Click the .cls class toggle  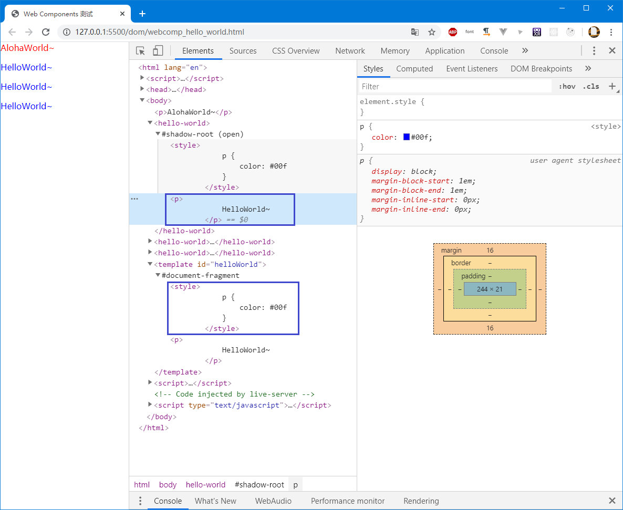pos(591,86)
